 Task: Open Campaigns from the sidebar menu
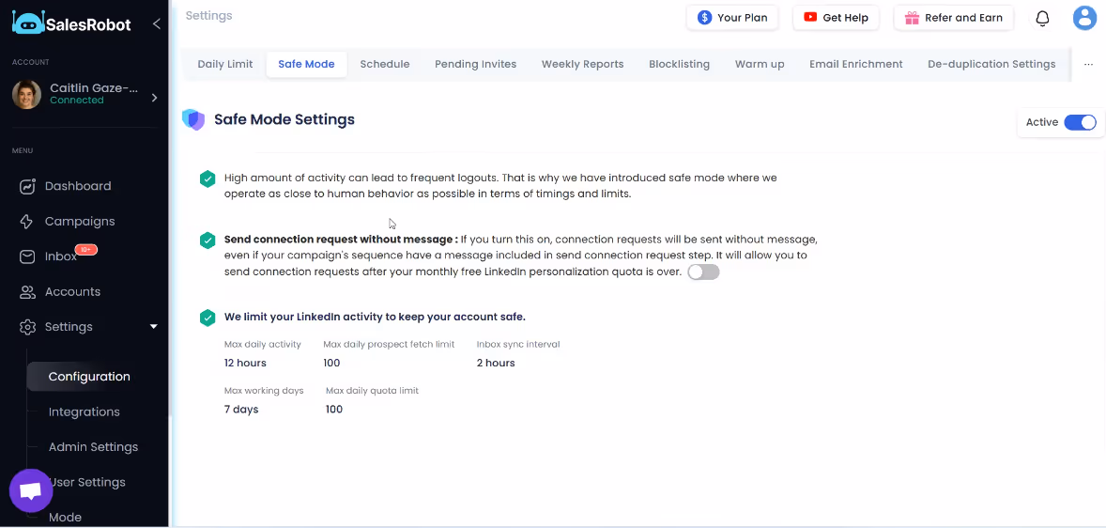click(80, 222)
